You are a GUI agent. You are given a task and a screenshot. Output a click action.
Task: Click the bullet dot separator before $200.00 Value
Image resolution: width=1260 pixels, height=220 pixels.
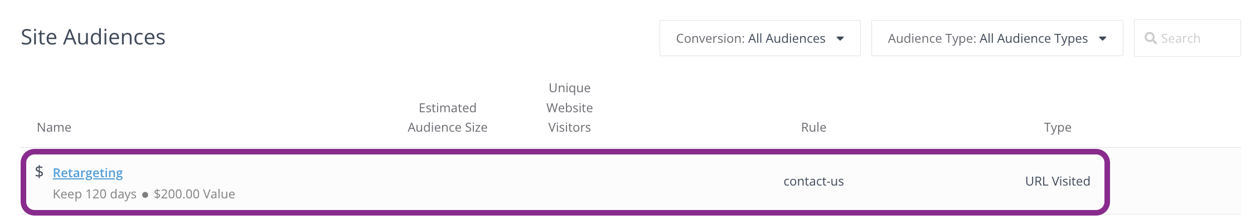145,195
